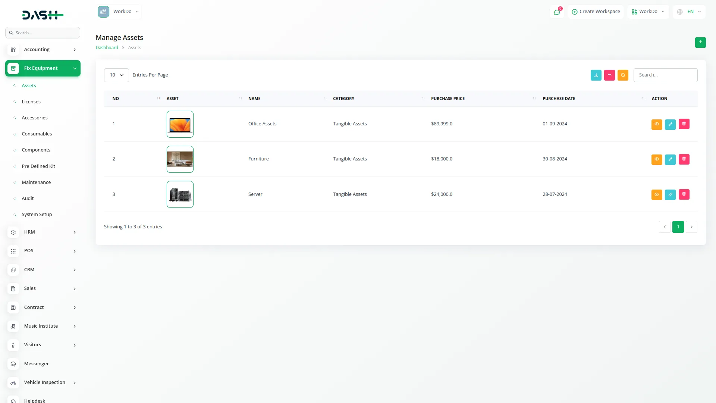View the Office Assets details eye icon

tap(656, 124)
